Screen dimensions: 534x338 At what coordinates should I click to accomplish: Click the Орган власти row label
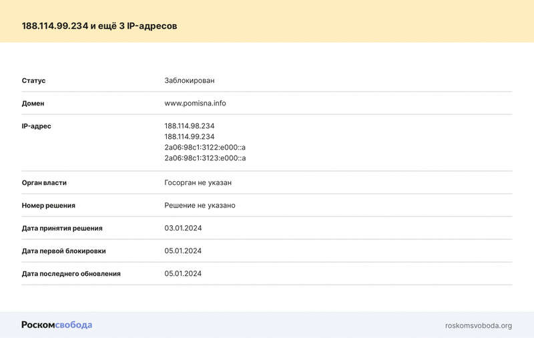pyautogui.click(x=44, y=182)
